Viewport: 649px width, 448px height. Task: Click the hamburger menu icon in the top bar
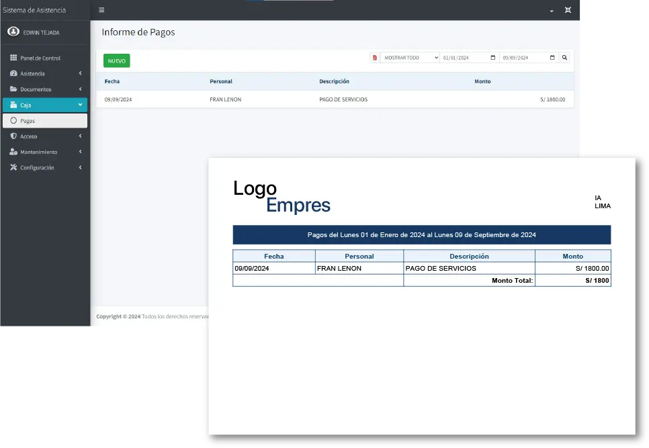pyautogui.click(x=101, y=10)
